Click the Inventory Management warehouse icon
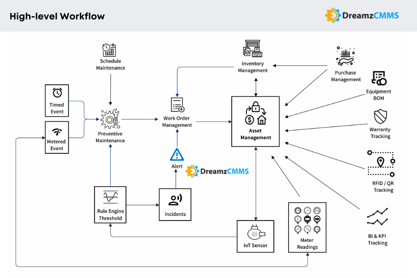 tap(253, 49)
